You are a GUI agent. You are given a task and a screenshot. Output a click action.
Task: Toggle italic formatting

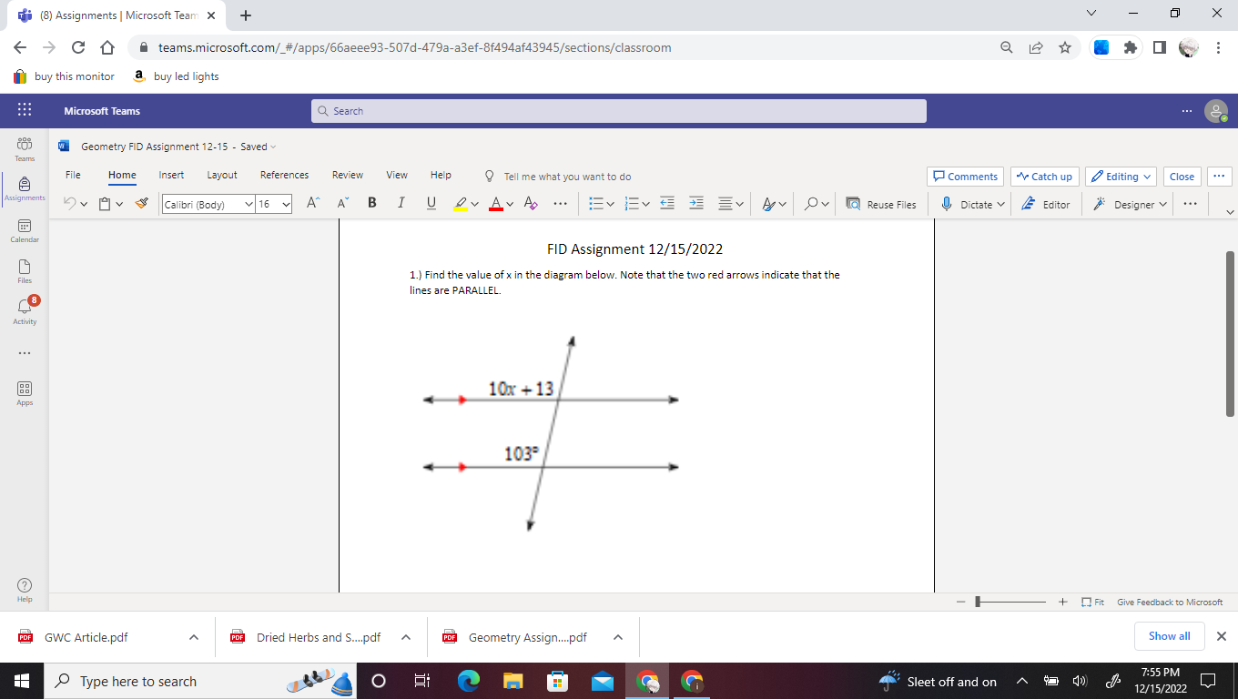pyautogui.click(x=401, y=203)
